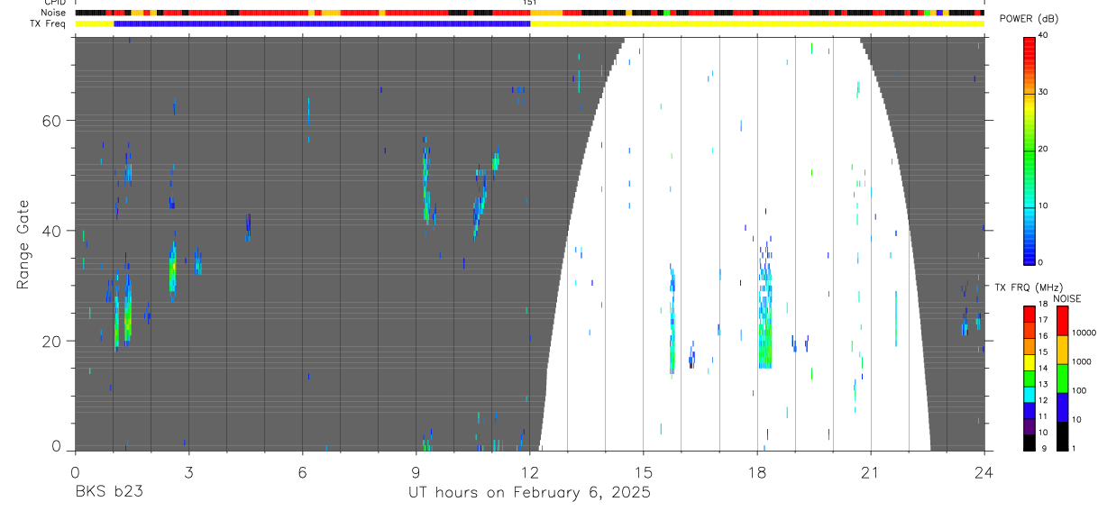This screenshot has width=1107, height=511.
Task: Select the "Range Gate" y-axis label
Action: [x=23, y=245]
